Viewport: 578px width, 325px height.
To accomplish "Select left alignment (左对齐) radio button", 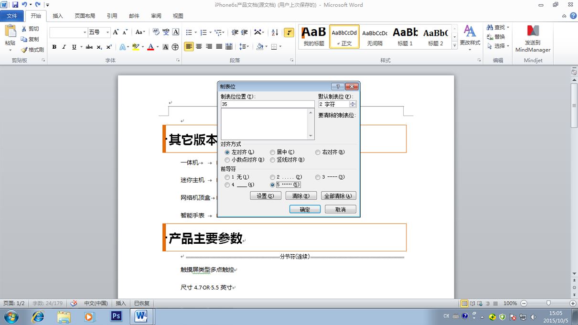I will [x=227, y=152].
